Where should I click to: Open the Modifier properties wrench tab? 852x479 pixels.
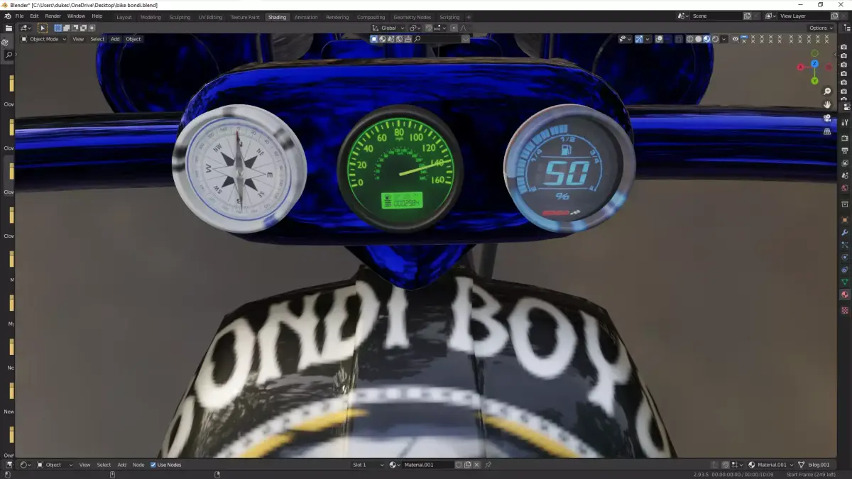tap(845, 232)
